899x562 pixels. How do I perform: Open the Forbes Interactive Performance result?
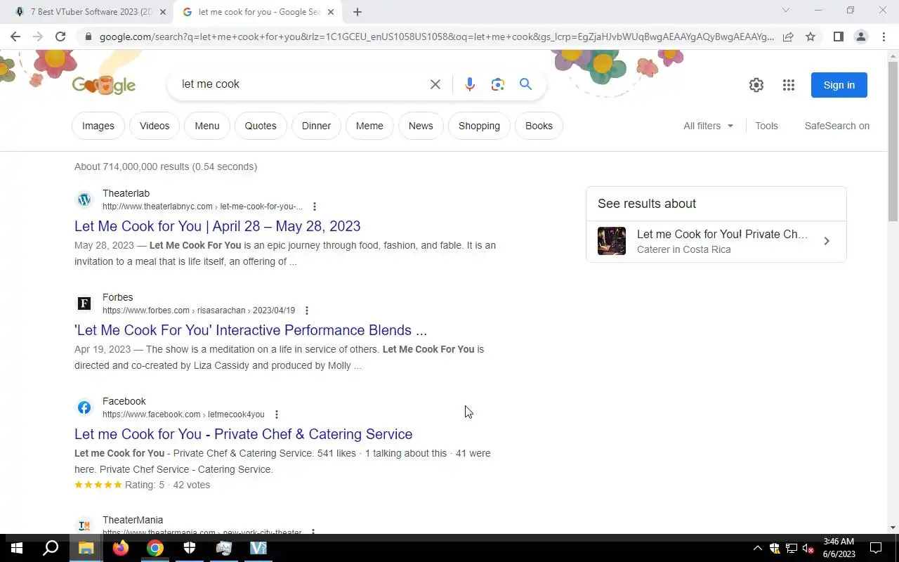(x=251, y=330)
